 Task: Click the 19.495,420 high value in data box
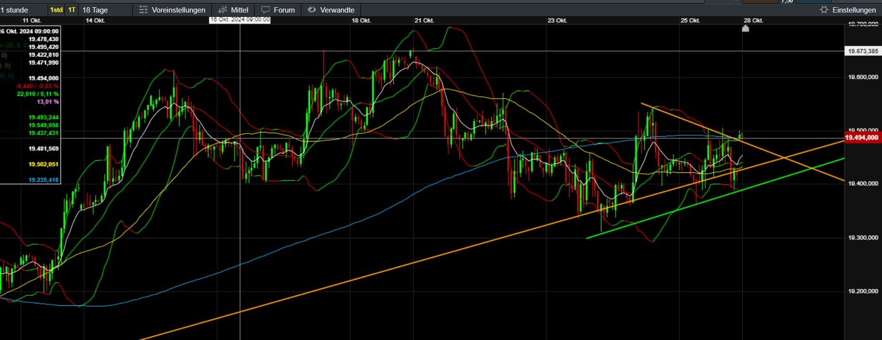[43, 47]
